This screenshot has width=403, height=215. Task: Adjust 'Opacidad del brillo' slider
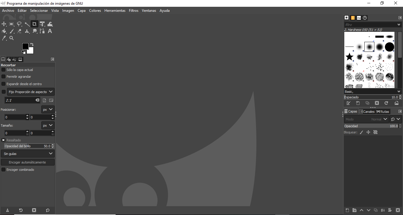[30, 146]
